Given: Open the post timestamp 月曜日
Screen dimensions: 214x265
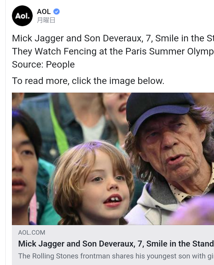Looking at the screenshot, I should (46, 20).
